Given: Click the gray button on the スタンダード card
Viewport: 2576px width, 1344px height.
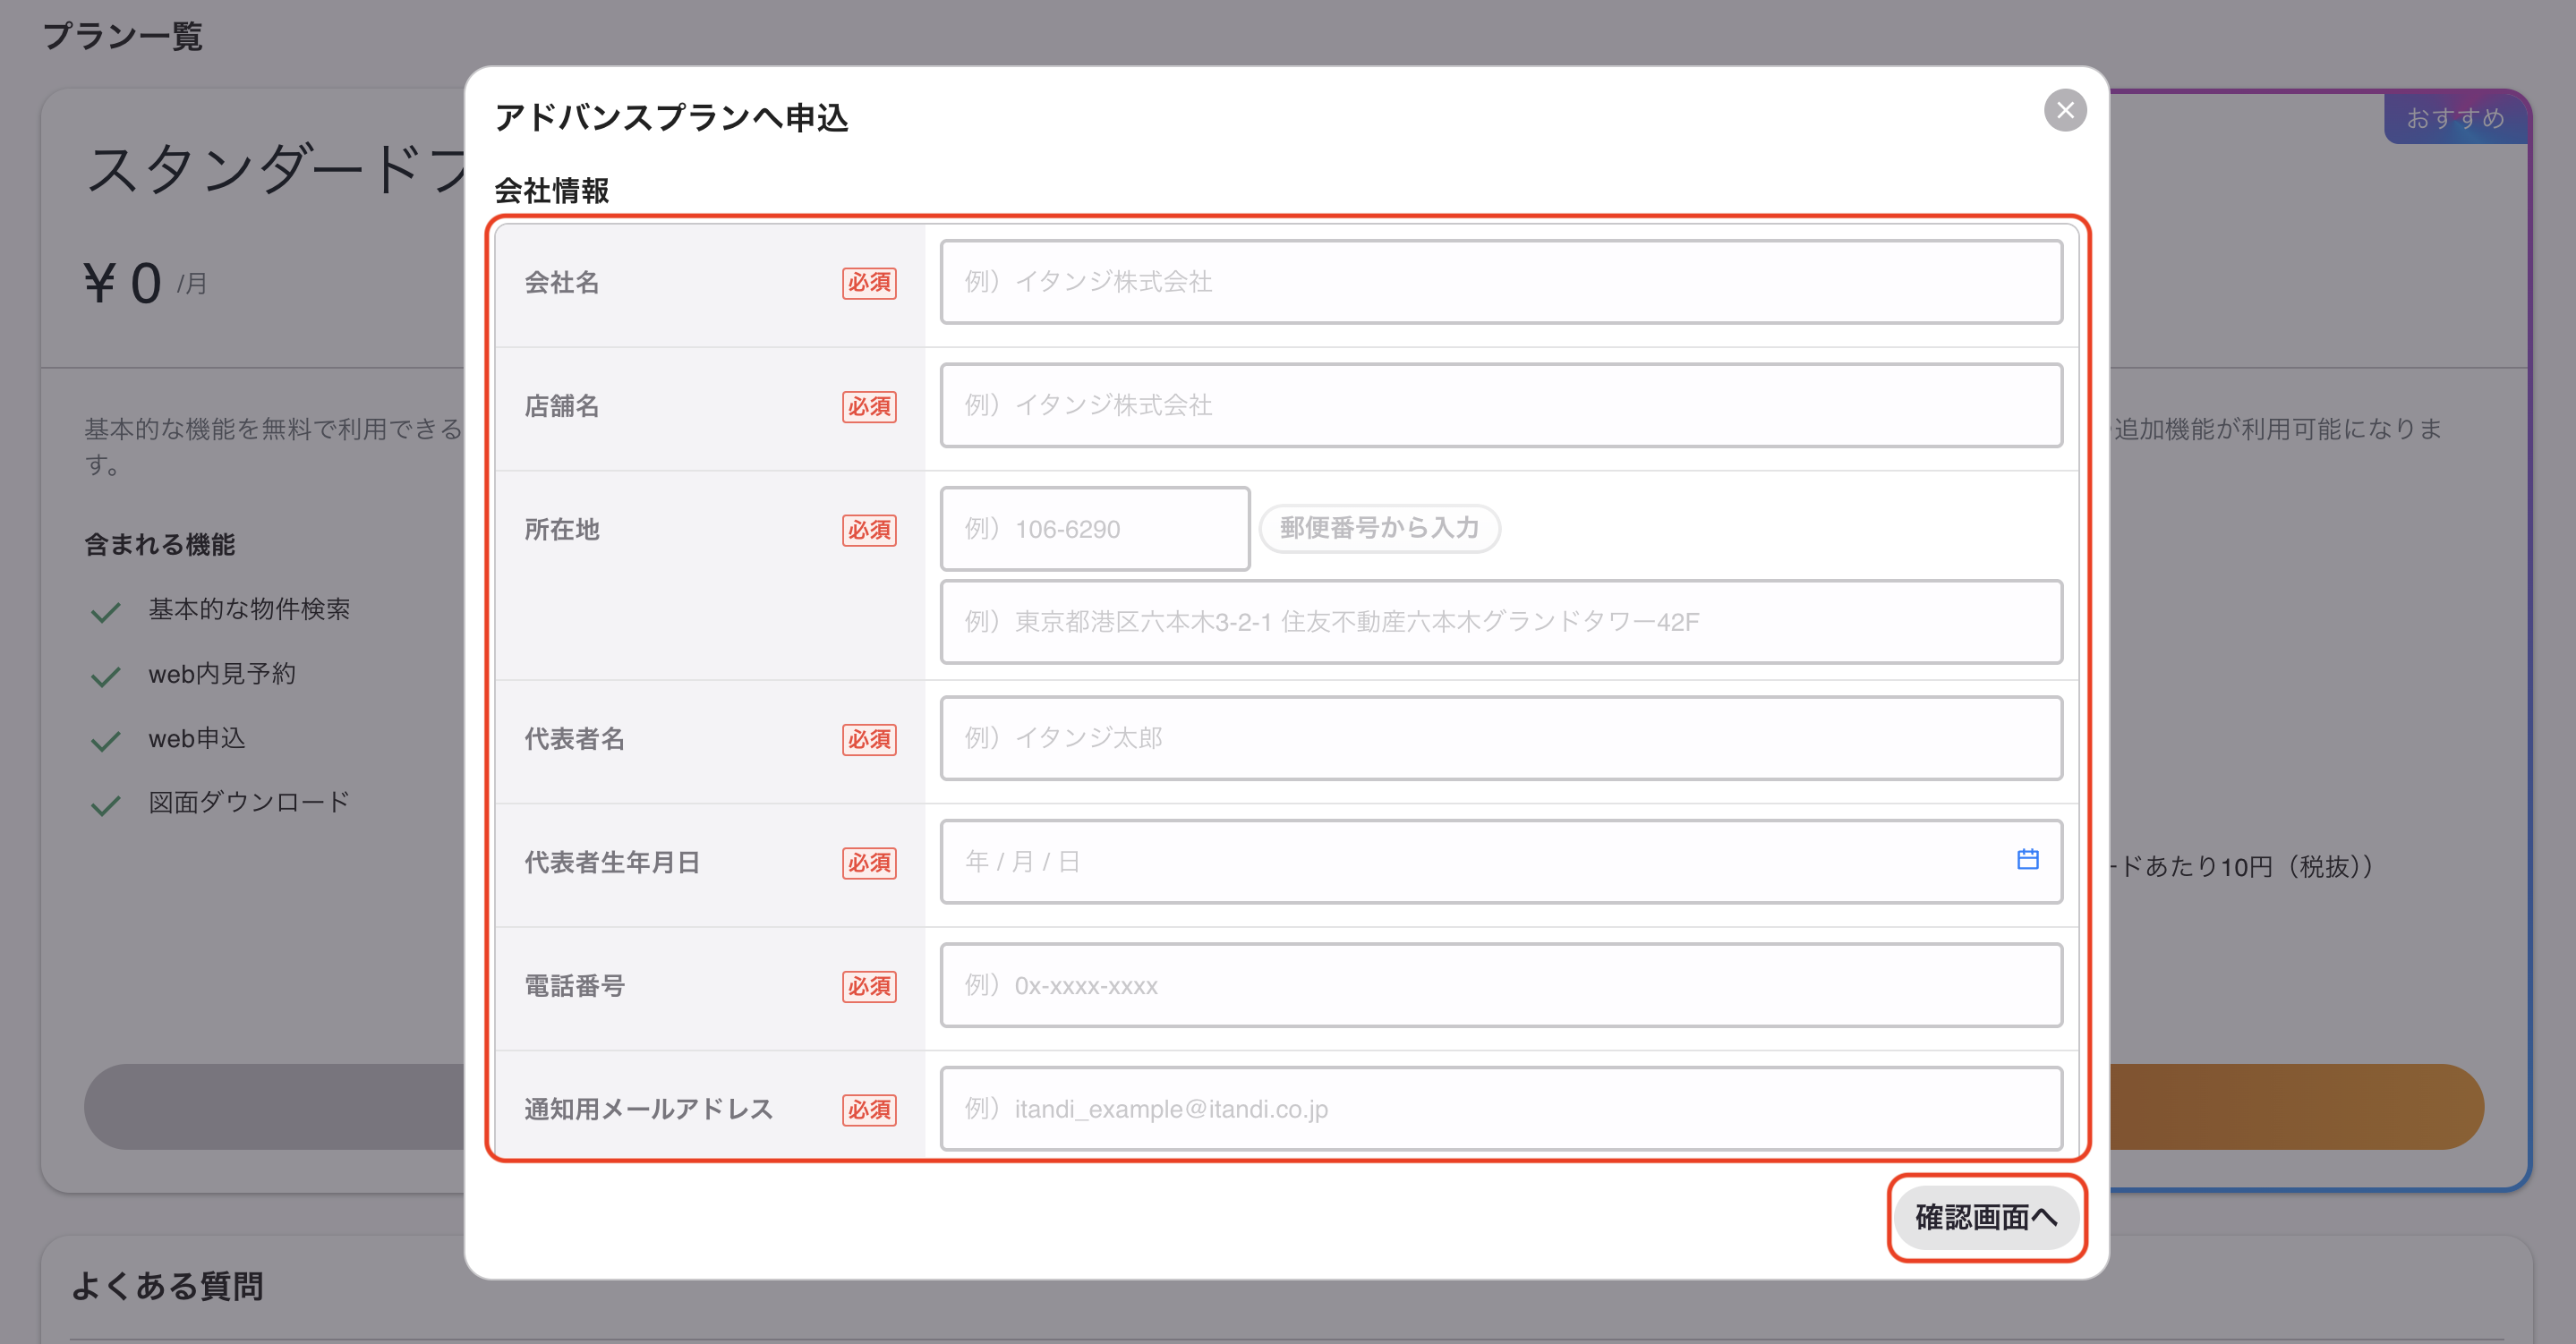Looking at the screenshot, I should pyautogui.click(x=274, y=1106).
